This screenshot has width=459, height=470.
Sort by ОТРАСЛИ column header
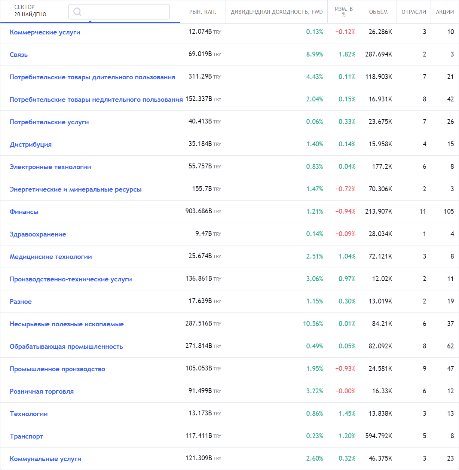tap(414, 12)
